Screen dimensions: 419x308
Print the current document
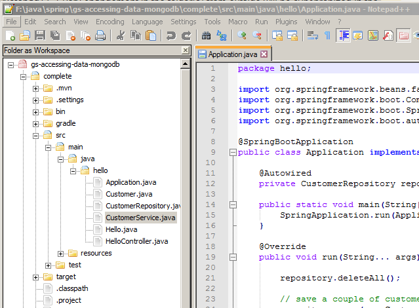(x=100, y=35)
